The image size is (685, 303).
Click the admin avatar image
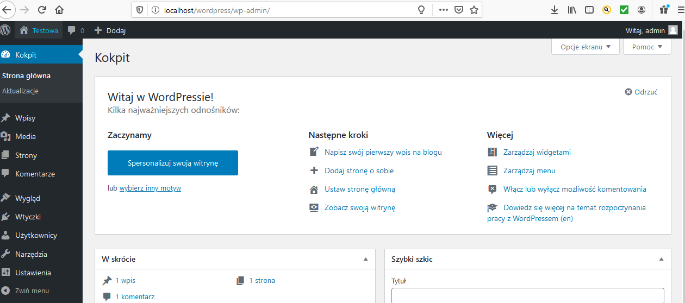673,30
